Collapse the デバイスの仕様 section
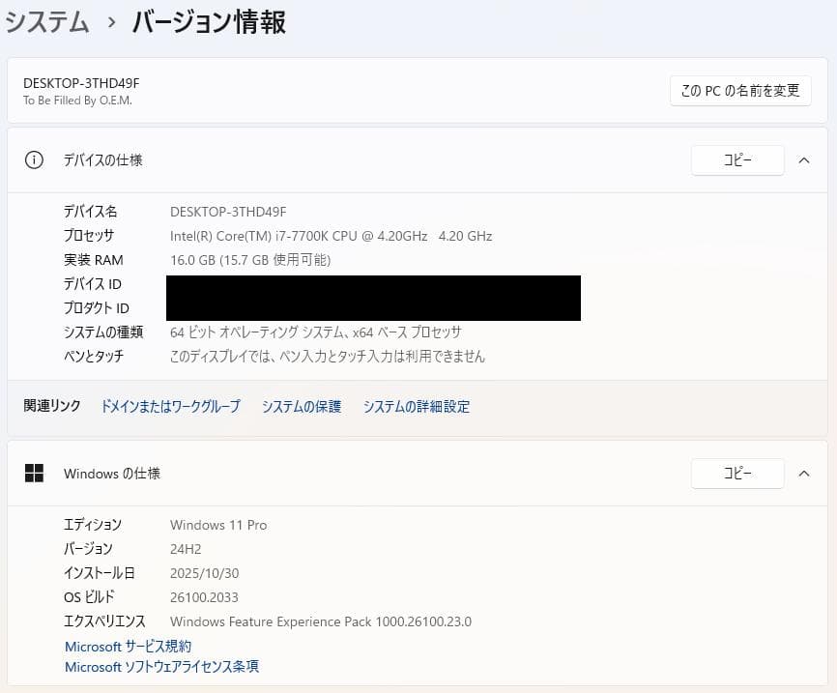Viewport: 837px width, 693px height. tap(804, 160)
